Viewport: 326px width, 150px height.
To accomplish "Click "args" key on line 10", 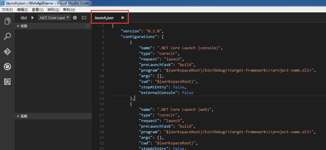I will tap(146, 76).
